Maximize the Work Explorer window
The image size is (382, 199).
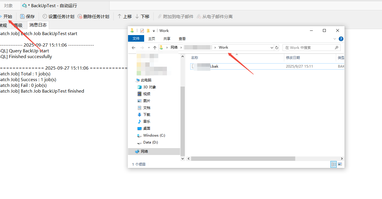(x=324, y=30)
